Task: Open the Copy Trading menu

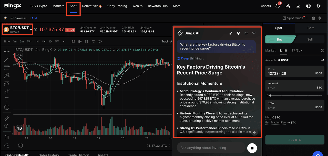Action: [x=117, y=6]
